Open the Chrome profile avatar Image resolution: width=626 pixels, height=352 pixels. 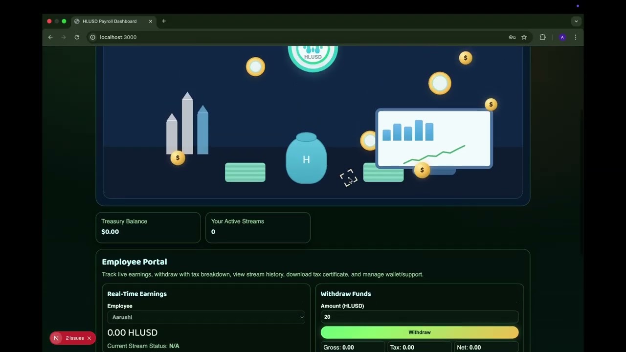562,37
